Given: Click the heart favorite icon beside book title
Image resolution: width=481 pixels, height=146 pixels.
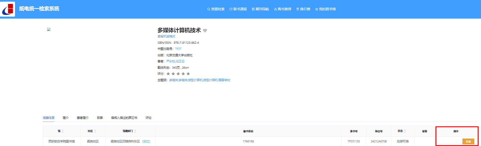Looking at the screenshot, I should point(205,30).
